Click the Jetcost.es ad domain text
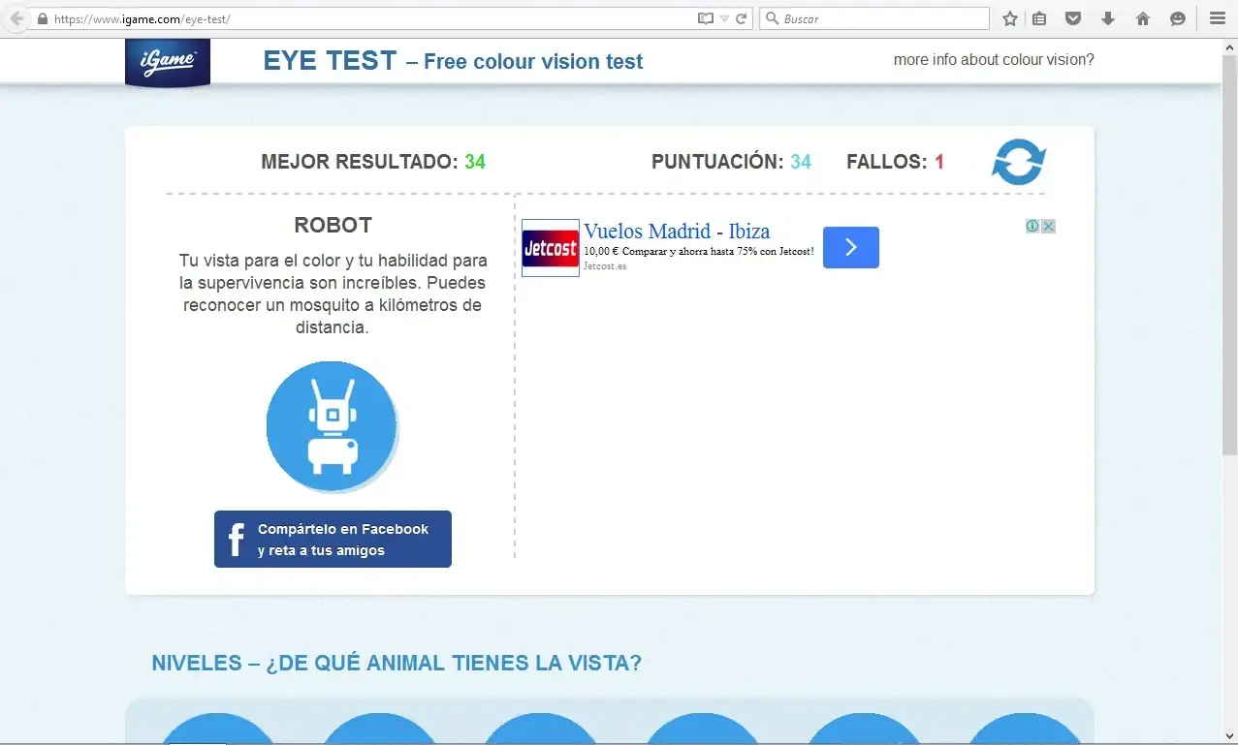Screen dimensions: 1238x745 tap(605, 266)
